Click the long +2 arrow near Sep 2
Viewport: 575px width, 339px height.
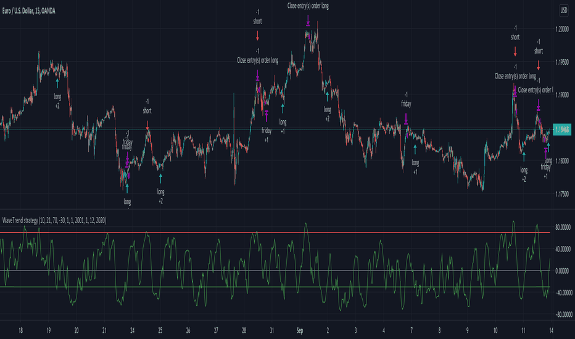pyautogui.click(x=327, y=96)
